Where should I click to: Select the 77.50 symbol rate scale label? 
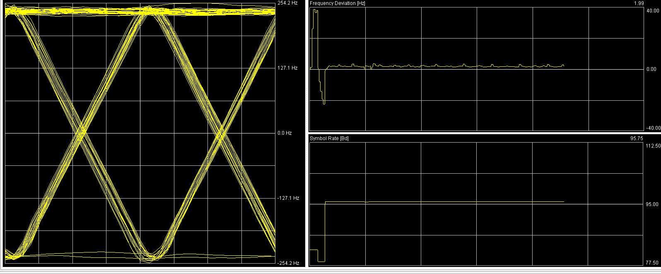click(651, 263)
